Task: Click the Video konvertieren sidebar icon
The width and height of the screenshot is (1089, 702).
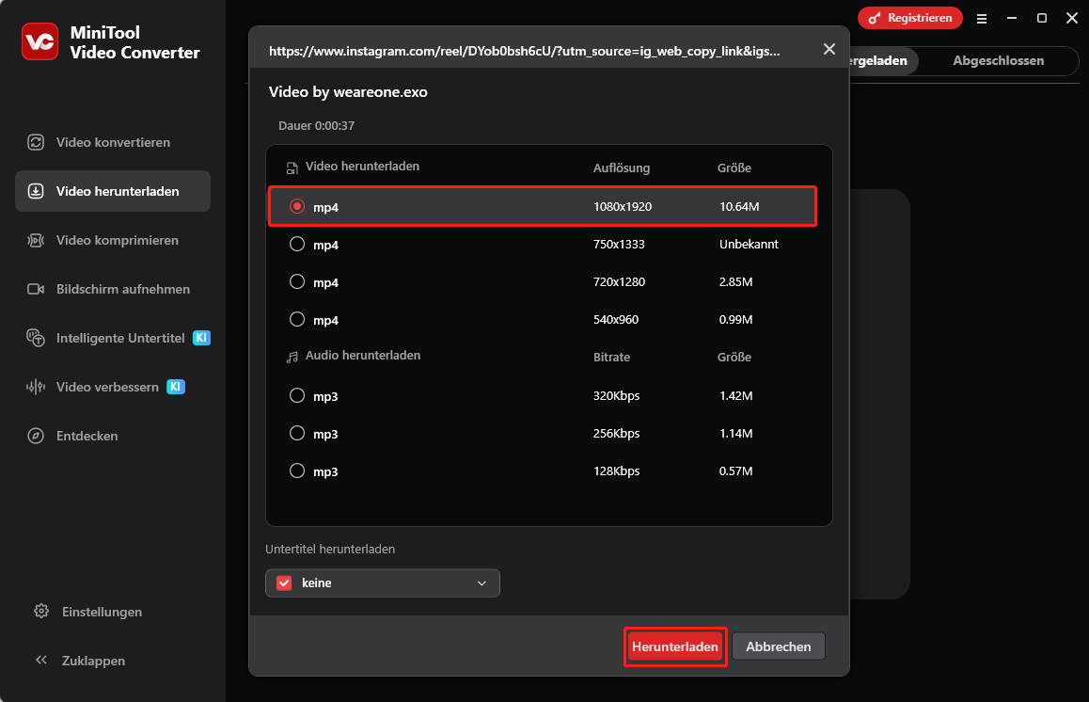Action: coord(36,142)
